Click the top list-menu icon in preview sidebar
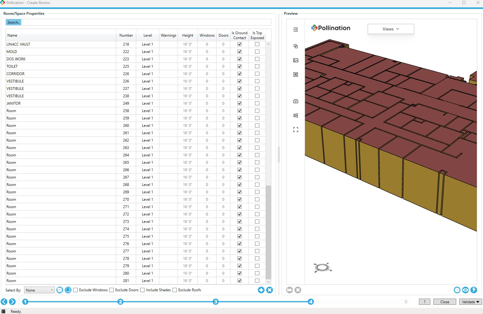Image resolution: width=483 pixels, height=314 pixels. (296, 30)
